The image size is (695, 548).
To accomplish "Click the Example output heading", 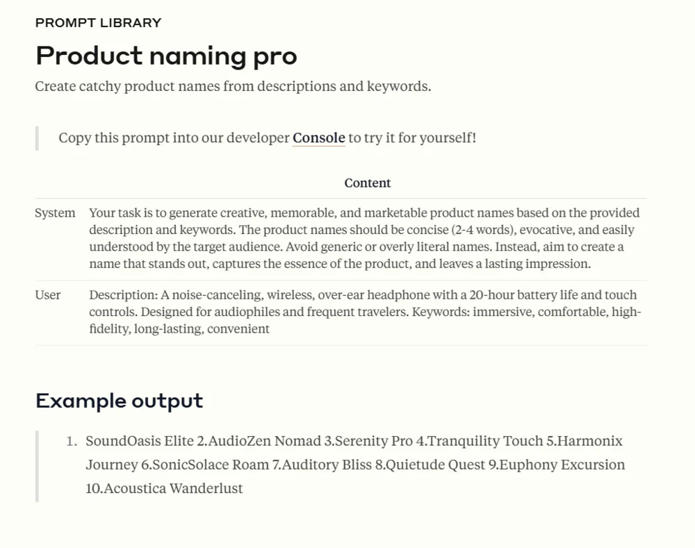I will [119, 401].
